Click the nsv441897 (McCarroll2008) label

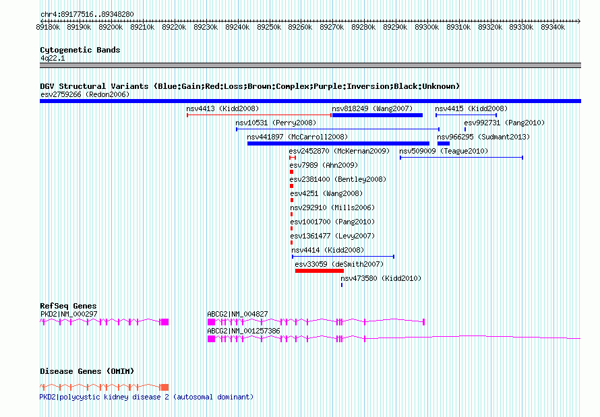click(x=297, y=137)
